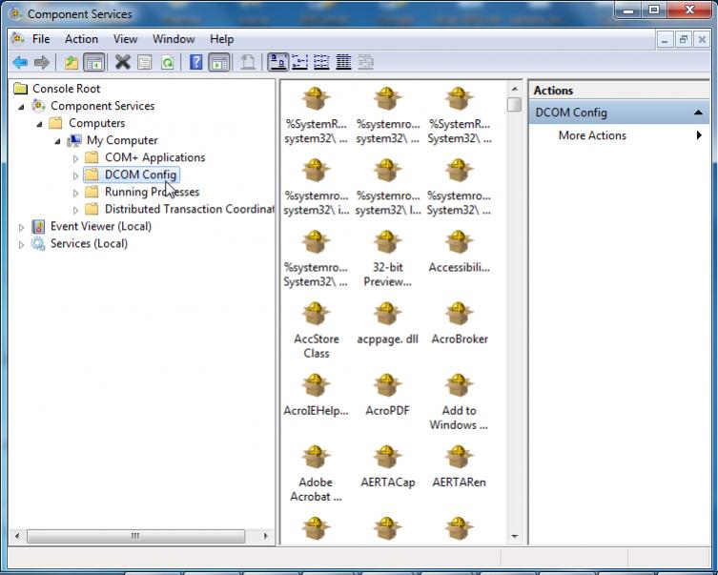
Task: Collapse the My Computer tree node
Action: 58,140
